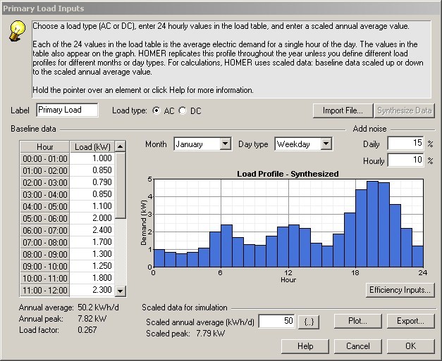
Task: Click the sensitivity values {..} button
Action: pos(309,322)
